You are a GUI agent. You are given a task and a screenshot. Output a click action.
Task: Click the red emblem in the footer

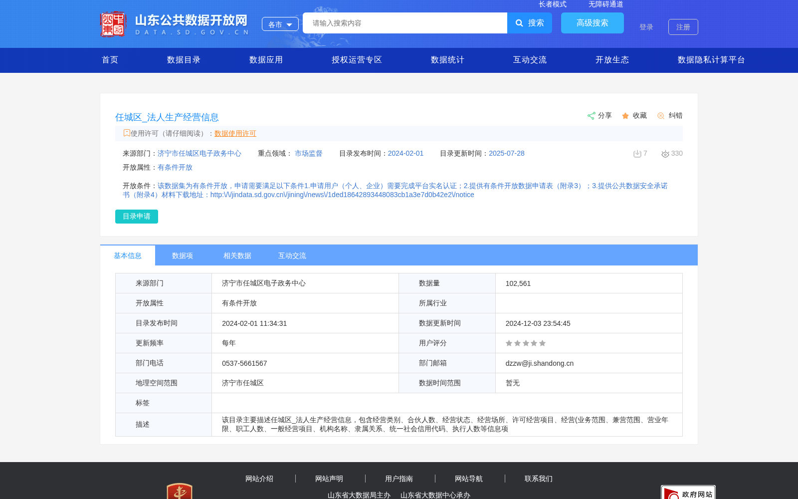180,491
